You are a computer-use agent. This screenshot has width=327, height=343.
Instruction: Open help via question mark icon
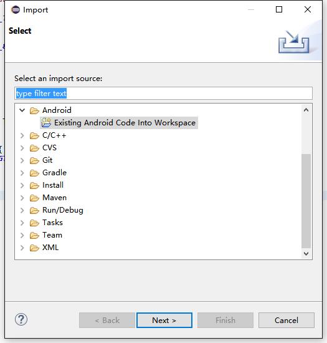click(21, 319)
